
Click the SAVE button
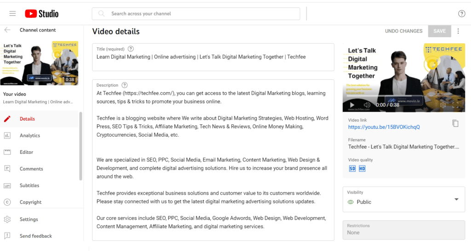point(439,31)
